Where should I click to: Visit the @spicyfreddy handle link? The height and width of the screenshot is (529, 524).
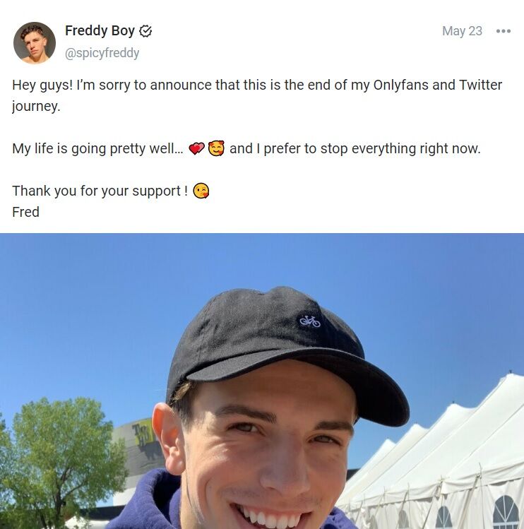(x=102, y=53)
